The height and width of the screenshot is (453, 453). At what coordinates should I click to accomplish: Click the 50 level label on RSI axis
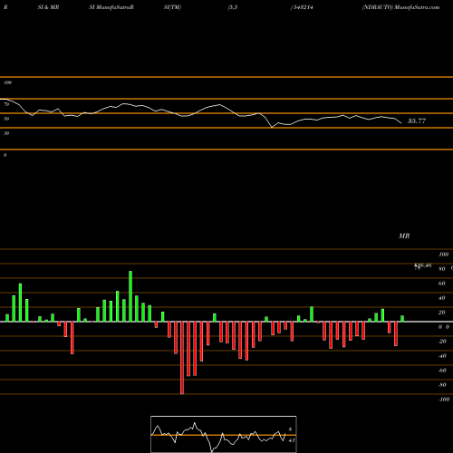point(6,119)
